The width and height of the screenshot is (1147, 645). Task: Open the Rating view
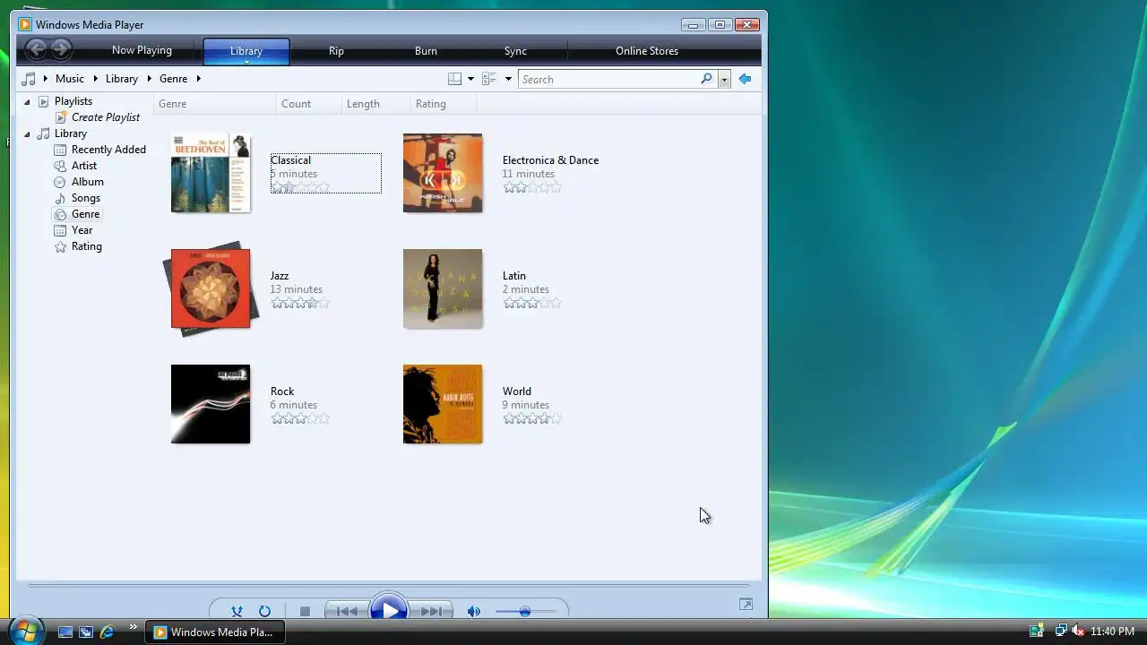pos(87,246)
